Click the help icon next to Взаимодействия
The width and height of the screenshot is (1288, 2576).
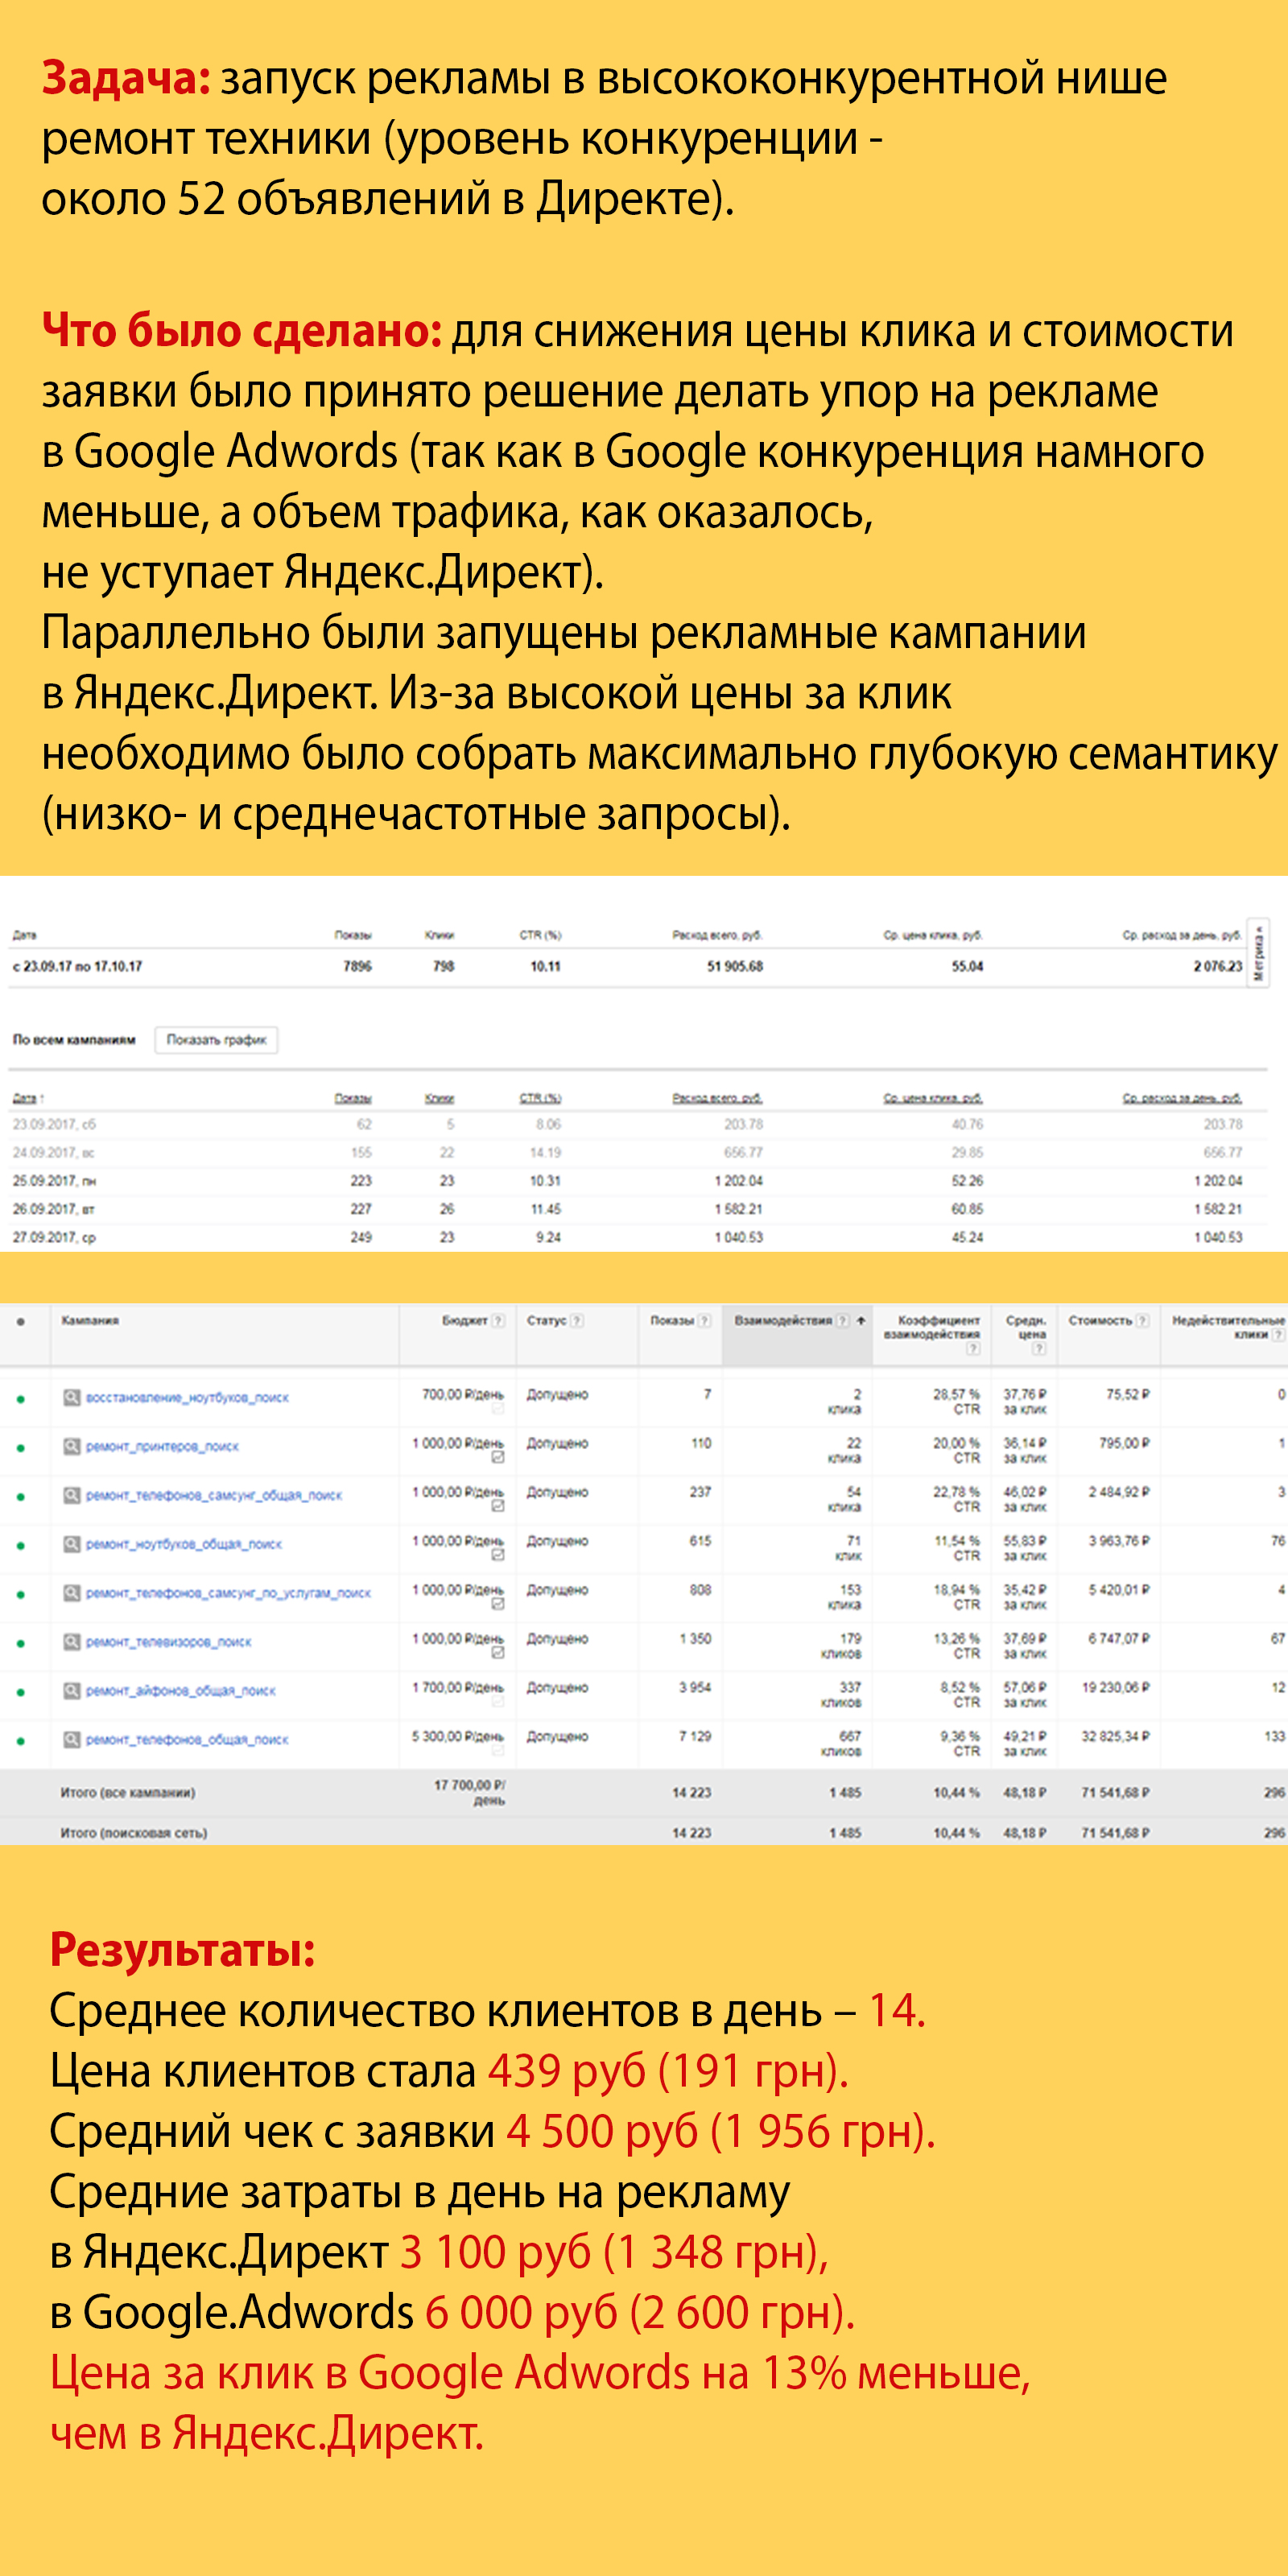843,1321
